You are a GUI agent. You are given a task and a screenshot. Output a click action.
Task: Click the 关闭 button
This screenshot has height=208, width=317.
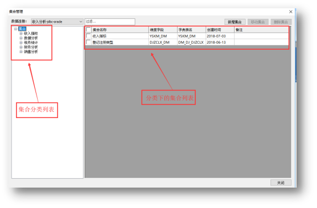point(281,183)
